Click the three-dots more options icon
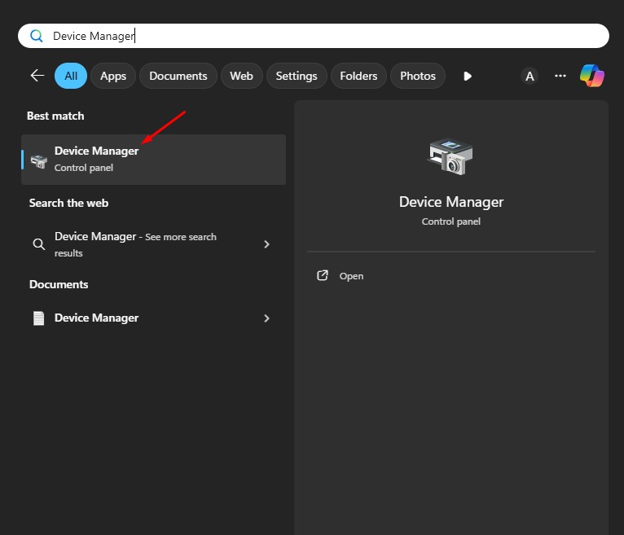 (x=560, y=76)
